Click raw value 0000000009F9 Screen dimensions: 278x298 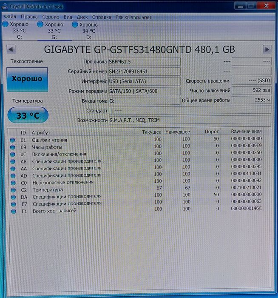[246, 146]
